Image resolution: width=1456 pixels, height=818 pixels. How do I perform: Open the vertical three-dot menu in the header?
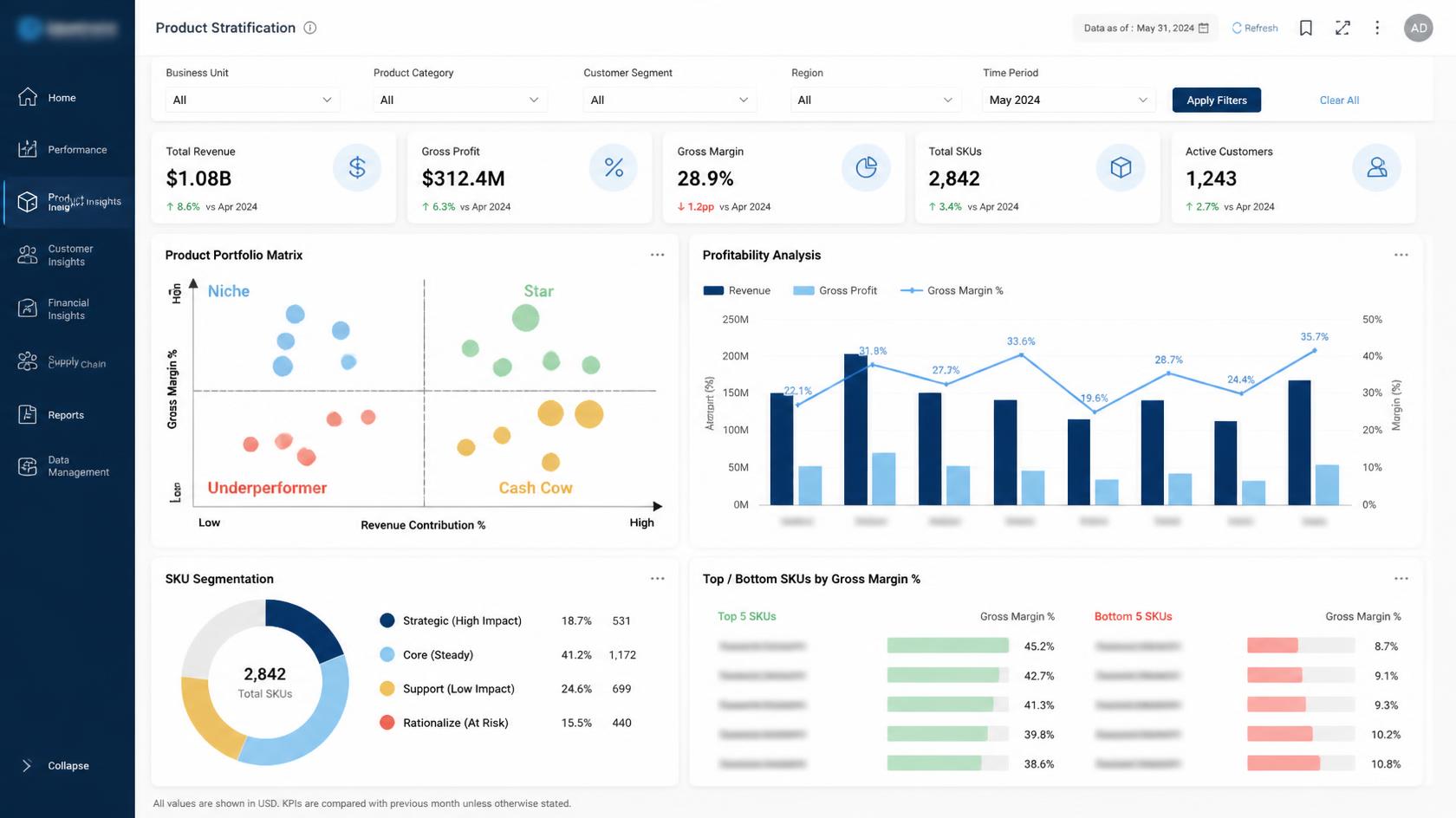[x=1377, y=28]
